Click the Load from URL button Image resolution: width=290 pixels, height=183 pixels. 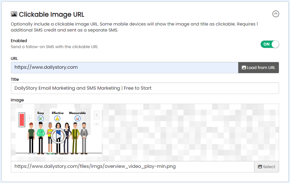point(258,68)
